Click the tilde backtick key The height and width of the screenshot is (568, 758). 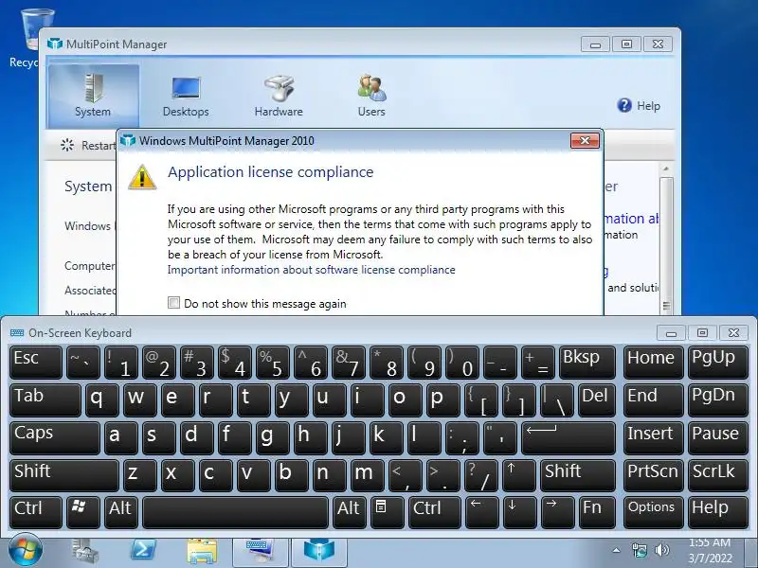[x=83, y=362]
